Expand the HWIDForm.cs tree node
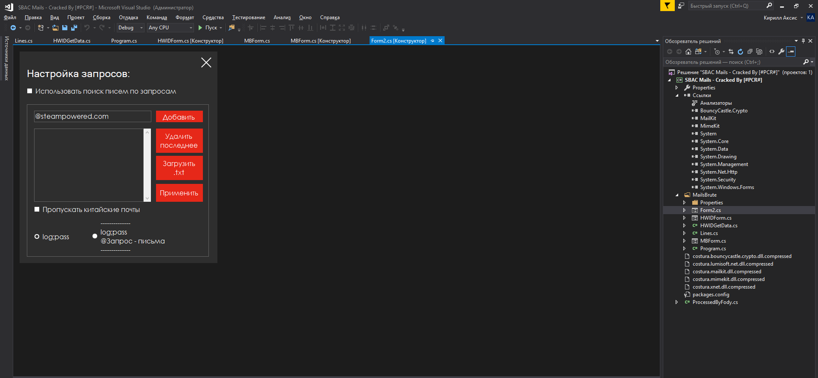The width and height of the screenshot is (818, 378). pyautogui.click(x=685, y=218)
